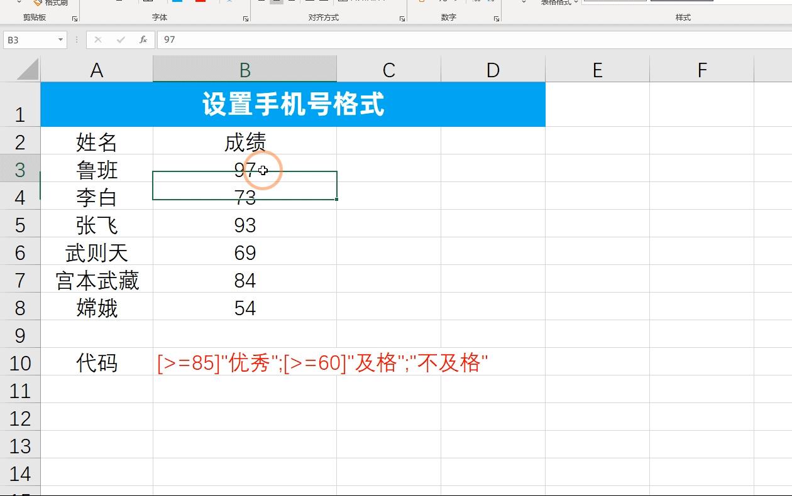Open the 剪贴板 pane launcher
The width and height of the screenshot is (792, 496).
click(x=74, y=18)
